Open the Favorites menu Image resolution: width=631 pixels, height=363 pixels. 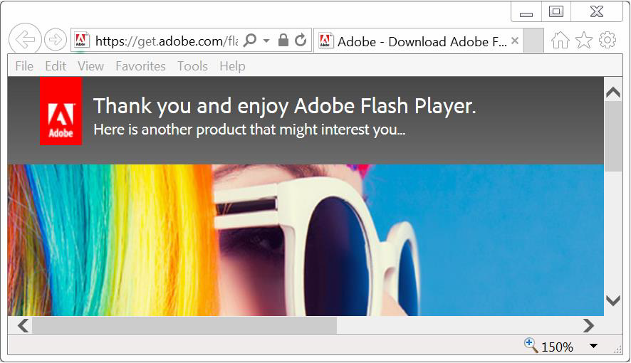click(140, 66)
